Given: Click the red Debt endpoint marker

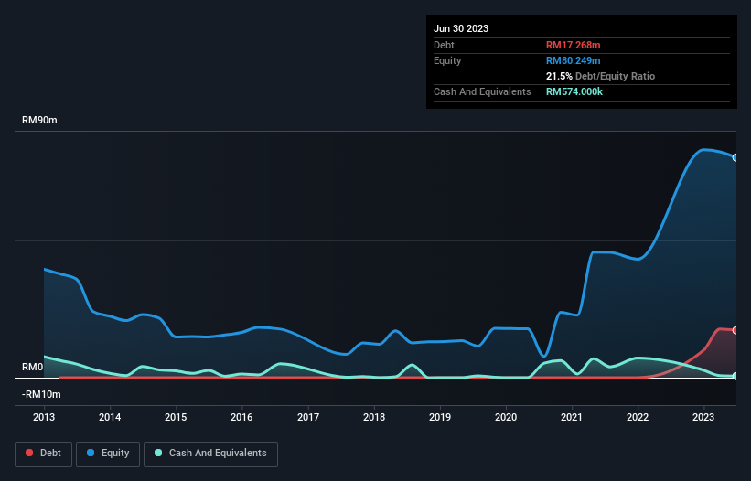Looking at the screenshot, I should pyautogui.click(x=735, y=330).
